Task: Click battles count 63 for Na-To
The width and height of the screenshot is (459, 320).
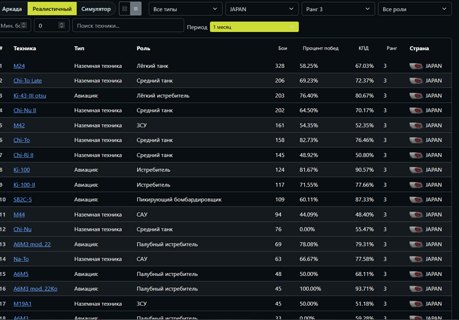Action: [x=278, y=259]
